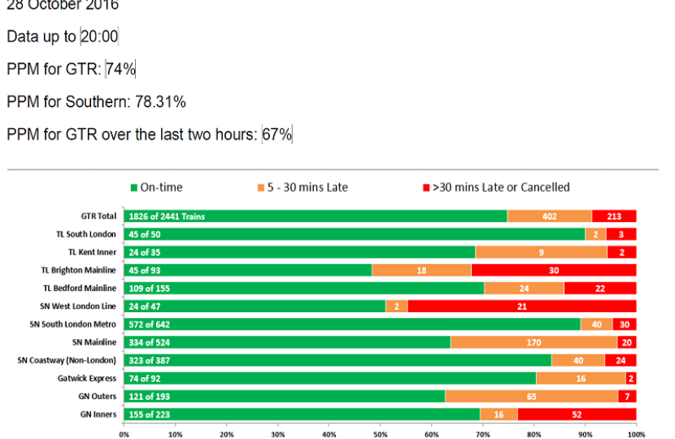Click the red 213 segment in GTR Total
This screenshot has height=439, width=675.
pyautogui.click(x=614, y=216)
